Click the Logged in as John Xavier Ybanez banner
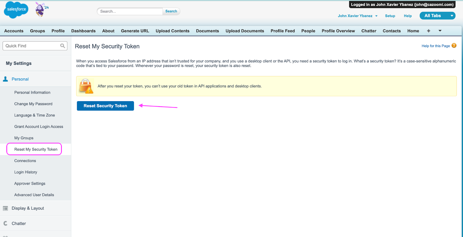 [402, 5]
